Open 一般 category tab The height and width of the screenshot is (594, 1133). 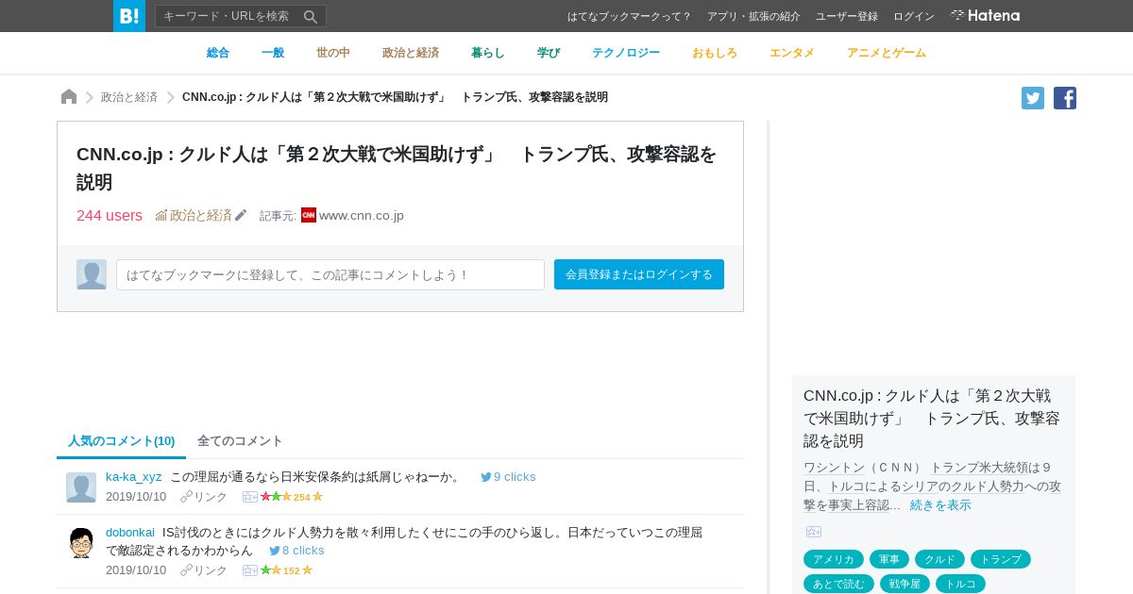(273, 53)
